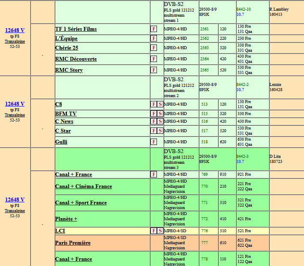Viewport: 304px width, 266px height.
Task: Select the D Lita 180723 source cell
Action: (286, 159)
